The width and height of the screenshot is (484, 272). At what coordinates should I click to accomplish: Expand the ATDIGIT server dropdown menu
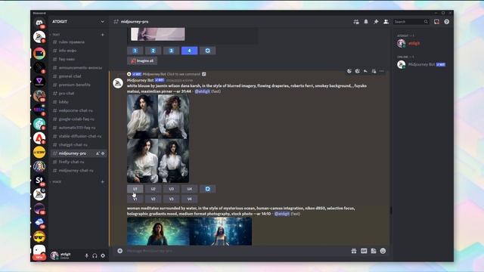tap(102, 22)
